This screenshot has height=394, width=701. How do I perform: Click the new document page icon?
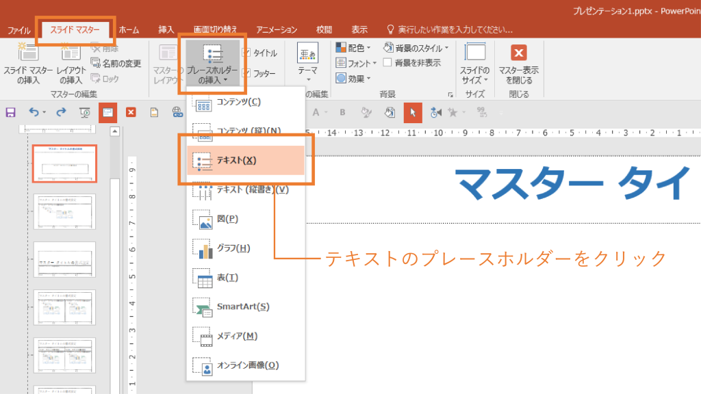(x=154, y=112)
